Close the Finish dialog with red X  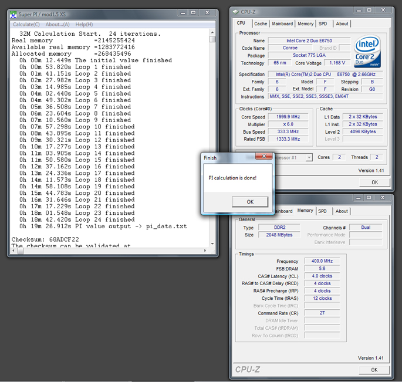tap(264, 156)
